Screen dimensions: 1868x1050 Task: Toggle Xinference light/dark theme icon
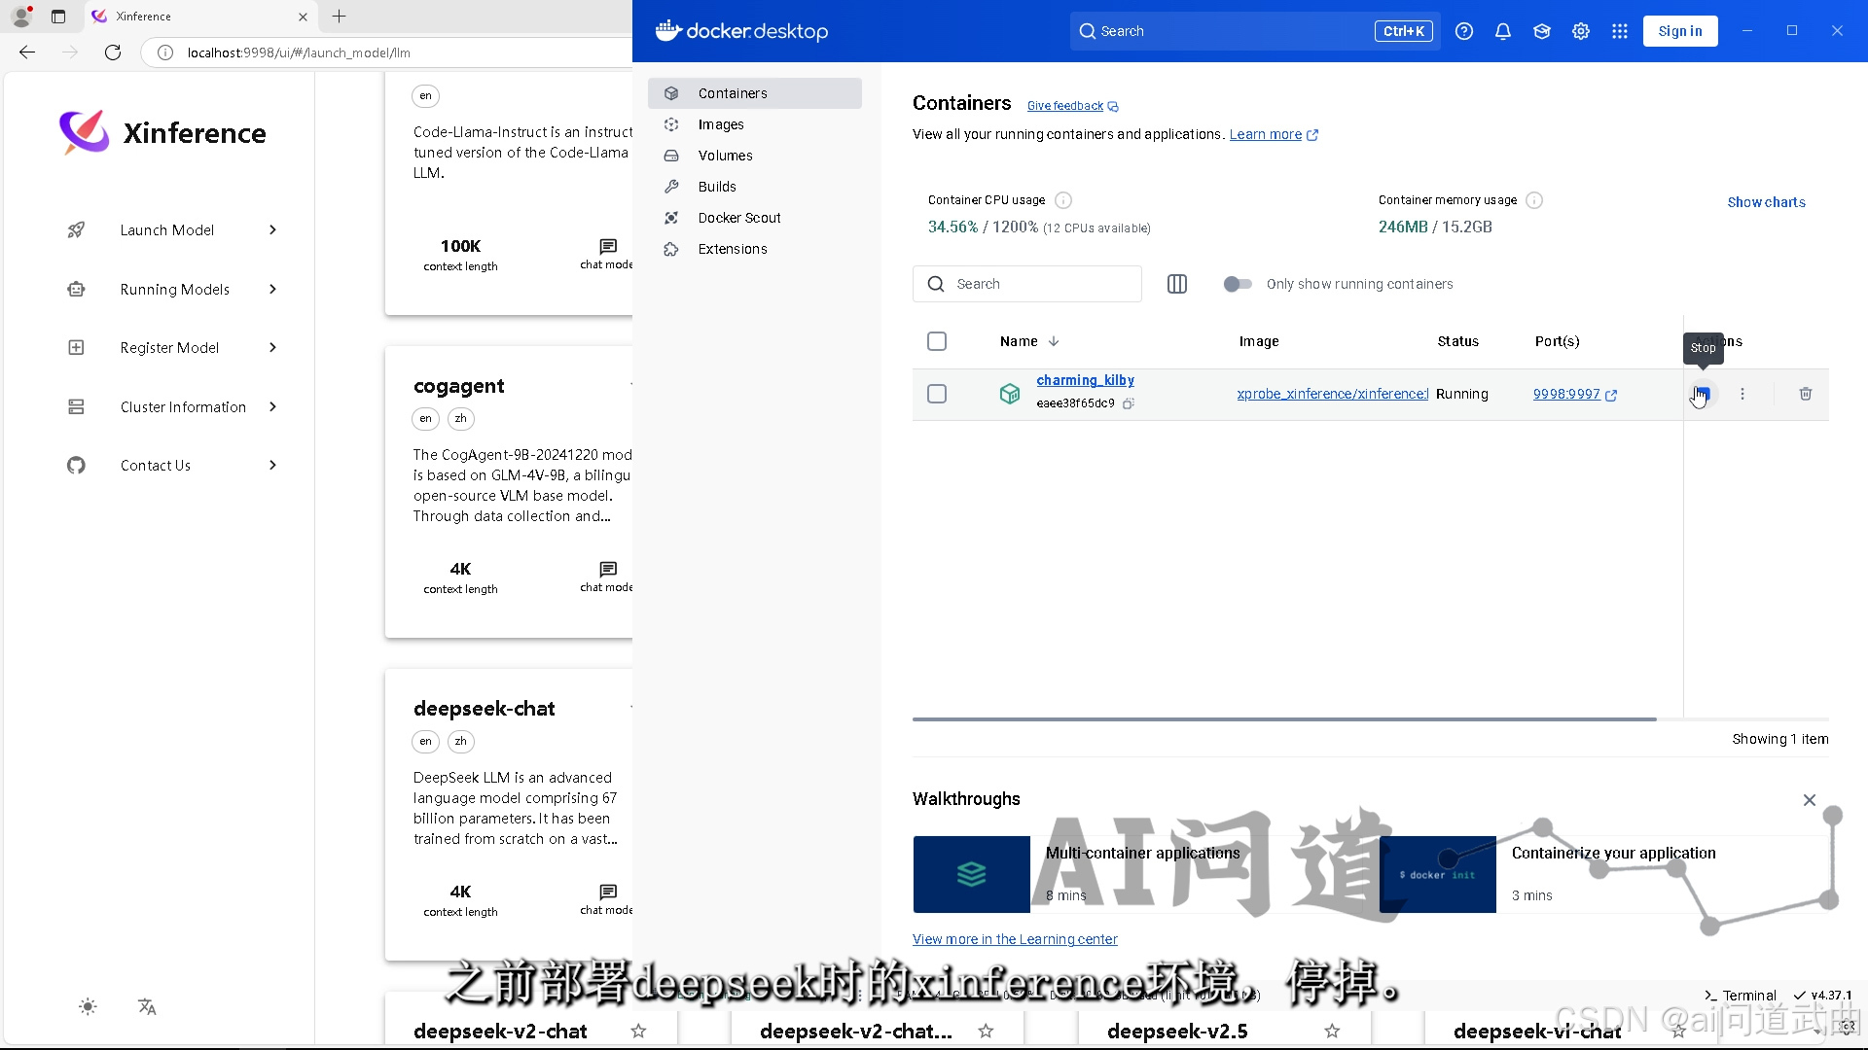coord(88,1006)
